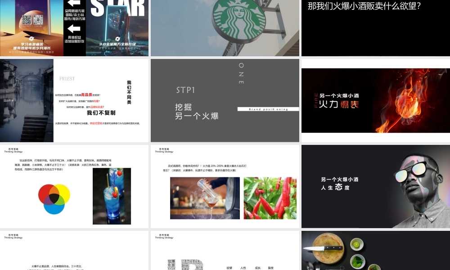
Task: Select the red chili peppers photo
Action: click(270, 198)
